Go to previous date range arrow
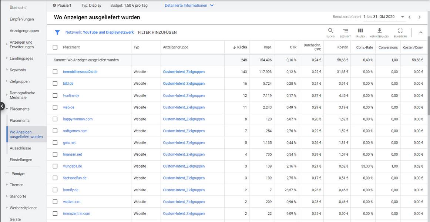This screenshot has height=222, width=430. 409,17
